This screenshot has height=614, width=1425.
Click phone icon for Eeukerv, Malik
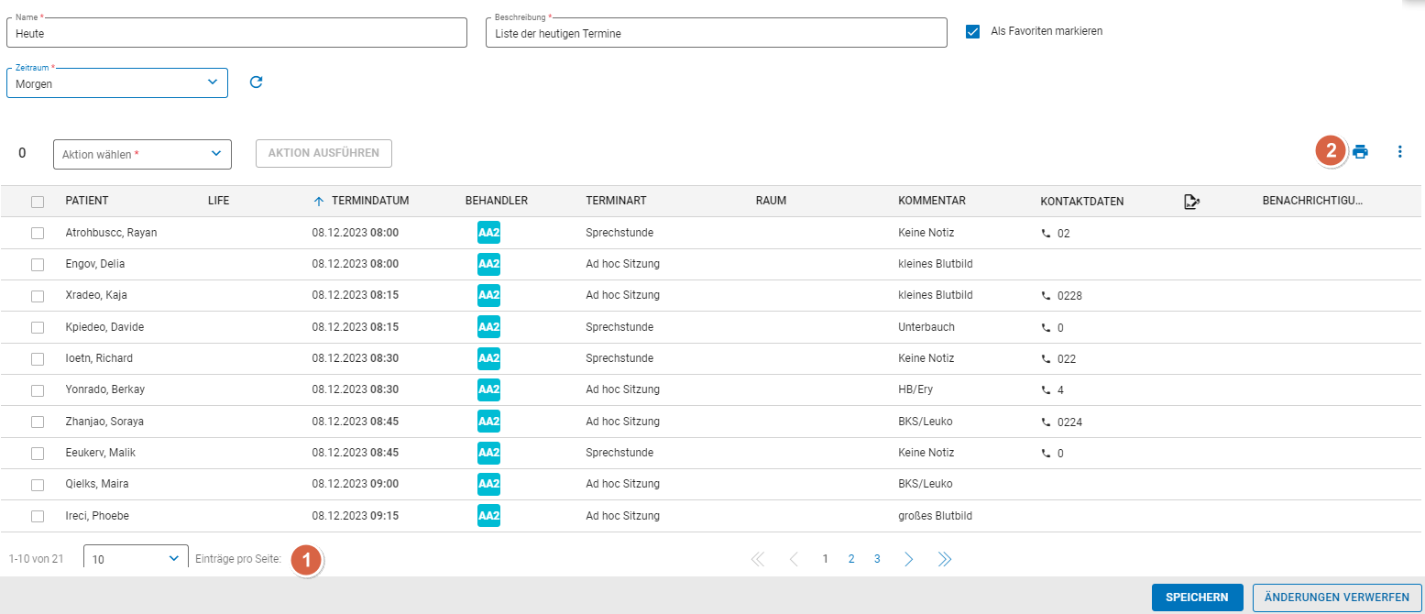[1047, 453]
